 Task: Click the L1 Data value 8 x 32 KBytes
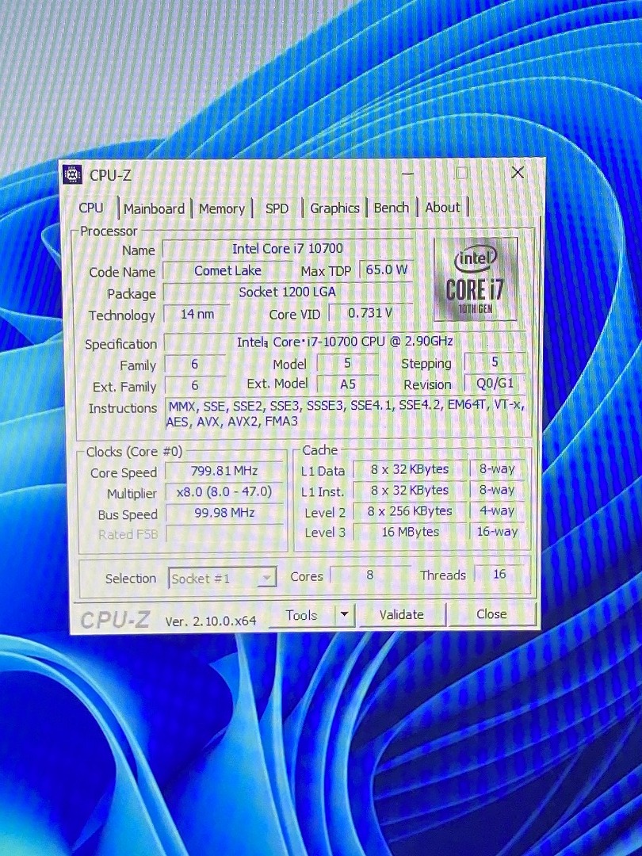tap(410, 469)
